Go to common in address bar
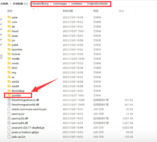 point(77,3)
